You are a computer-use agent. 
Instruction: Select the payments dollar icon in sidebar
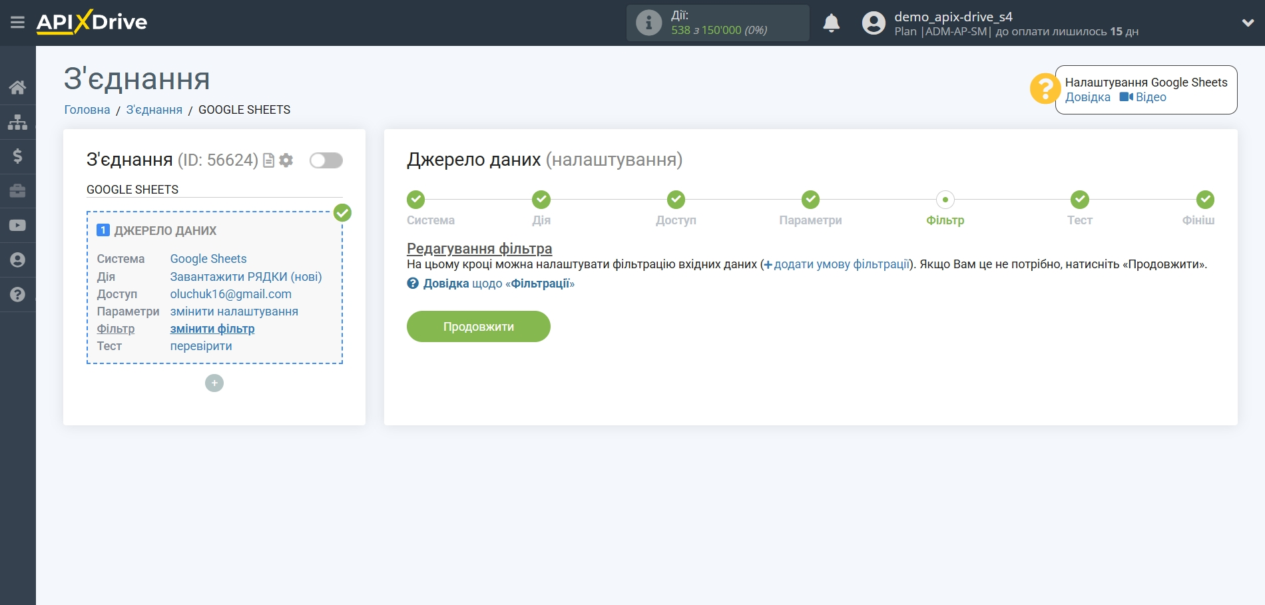(x=17, y=156)
